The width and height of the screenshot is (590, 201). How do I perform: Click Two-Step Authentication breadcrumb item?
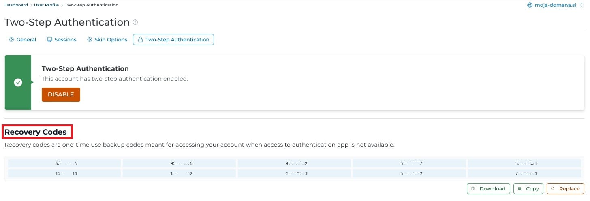click(x=92, y=5)
